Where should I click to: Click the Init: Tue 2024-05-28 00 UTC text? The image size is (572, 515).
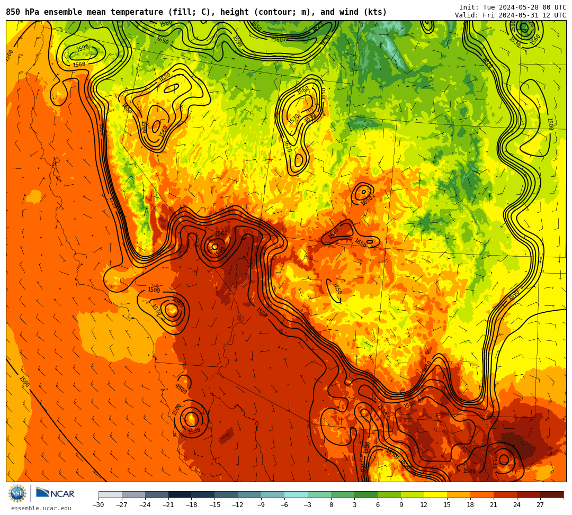pos(513,7)
